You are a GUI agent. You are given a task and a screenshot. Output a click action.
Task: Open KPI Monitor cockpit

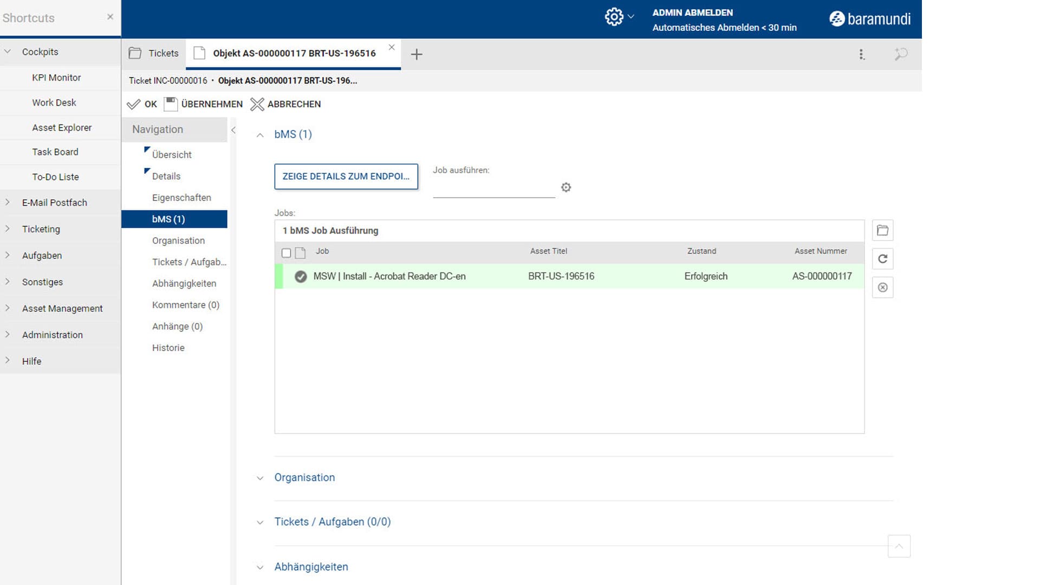56,77
